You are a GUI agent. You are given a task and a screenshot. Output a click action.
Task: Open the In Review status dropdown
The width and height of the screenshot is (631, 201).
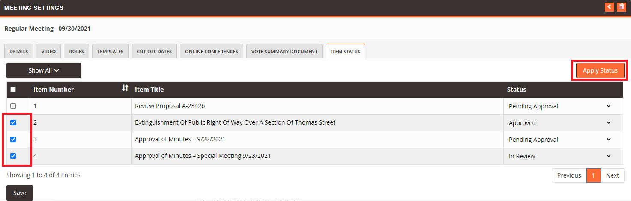563,156
